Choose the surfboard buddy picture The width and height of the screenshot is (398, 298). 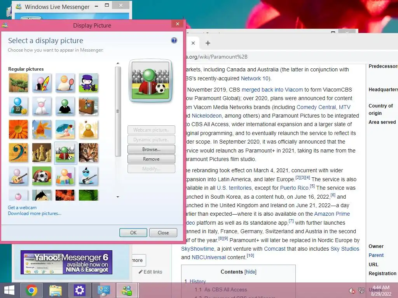pyautogui.click(x=42, y=83)
